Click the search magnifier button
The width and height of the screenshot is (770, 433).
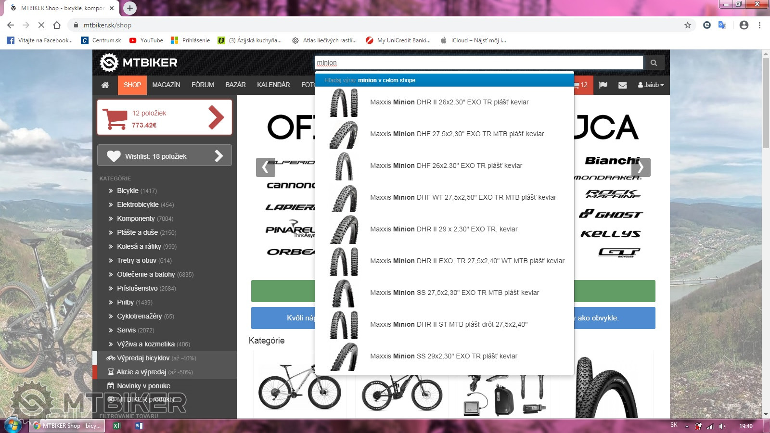point(654,63)
